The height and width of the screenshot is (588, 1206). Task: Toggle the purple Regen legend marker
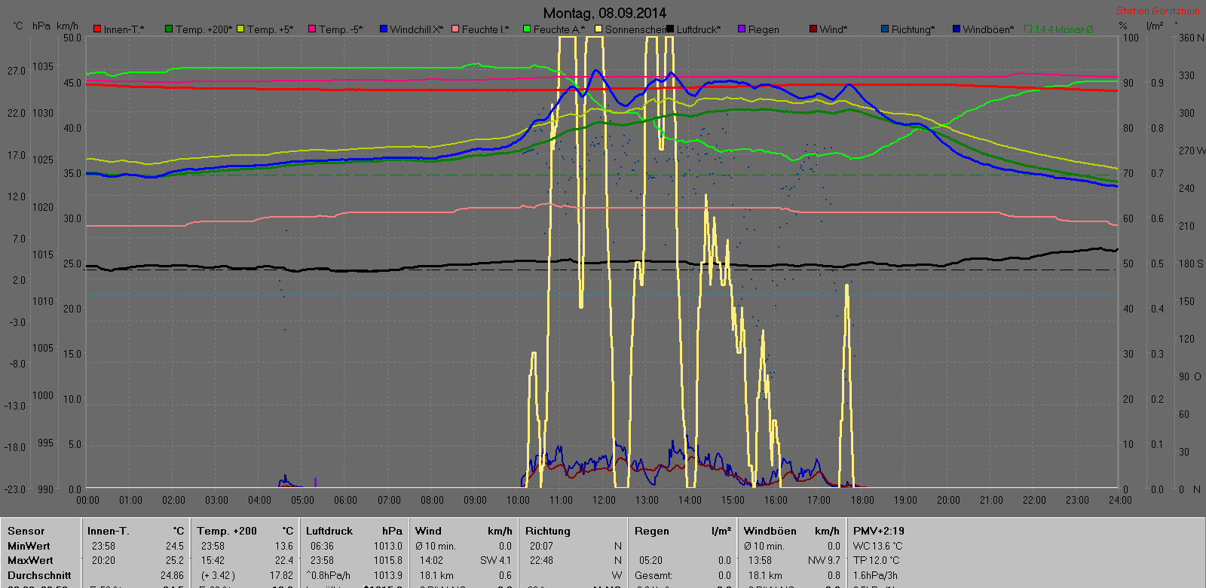pos(742,29)
